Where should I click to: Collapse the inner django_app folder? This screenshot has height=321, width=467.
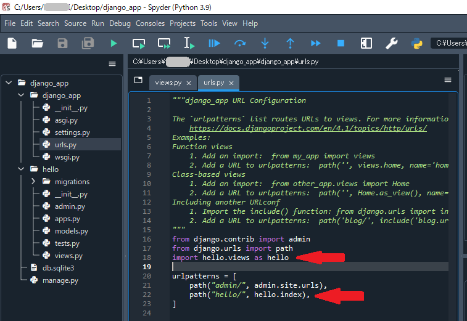(21, 95)
